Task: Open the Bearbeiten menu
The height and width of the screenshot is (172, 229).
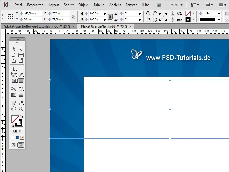Action: tap(35, 5)
